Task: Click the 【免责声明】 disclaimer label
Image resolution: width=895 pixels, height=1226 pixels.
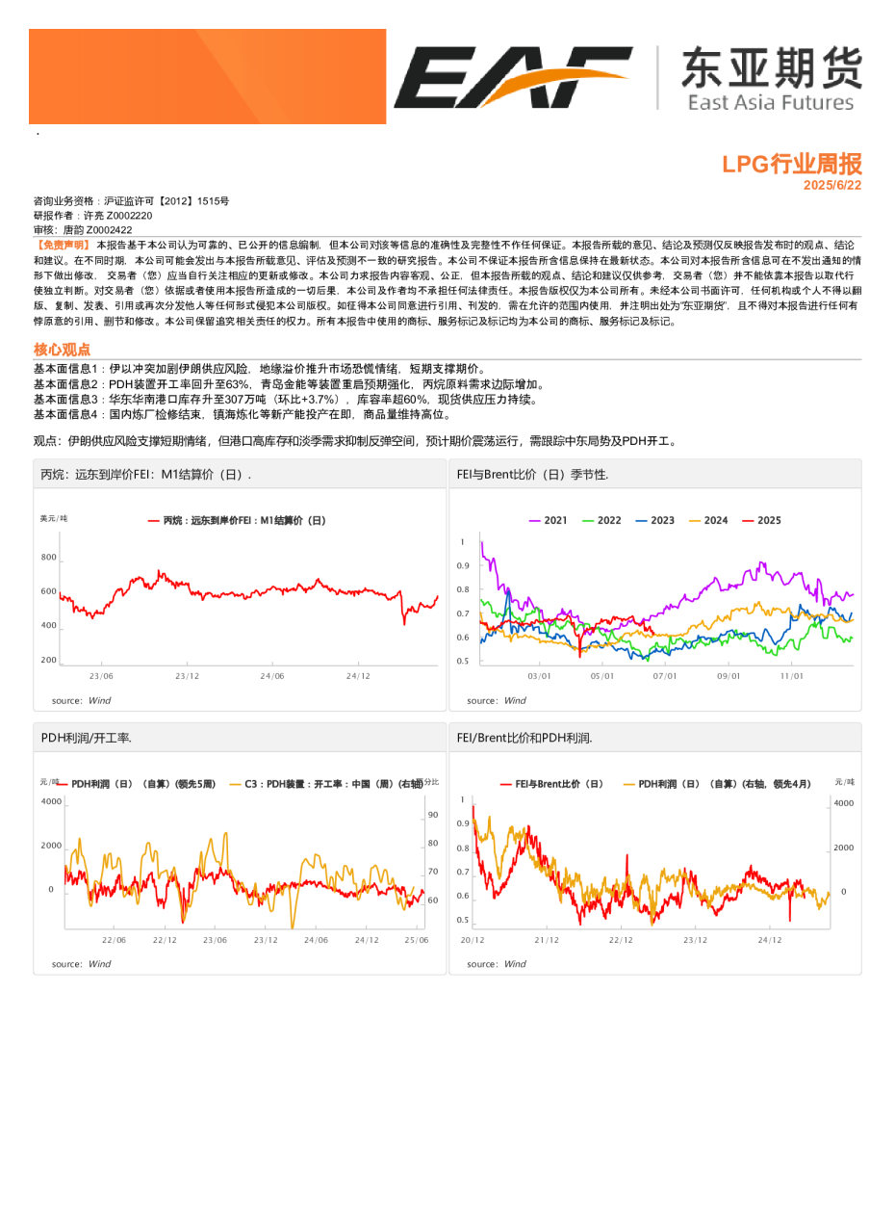Action: 63,246
